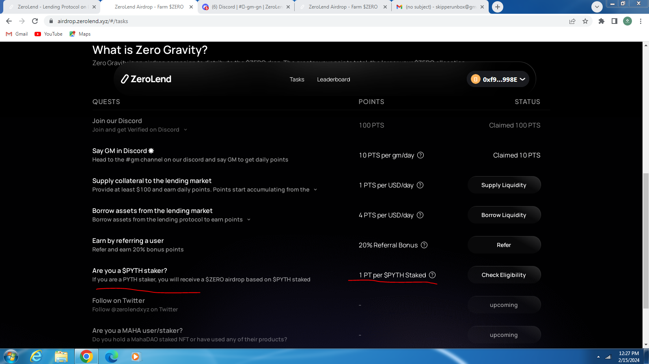Click the Chrome taskbar icon
Image resolution: width=649 pixels, height=364 pixels.
coord(86,357)
